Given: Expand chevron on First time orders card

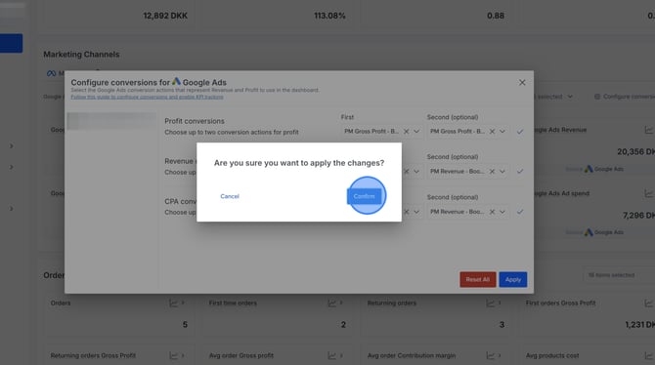Looking at the screenshot, I should [x=341, y=304].
